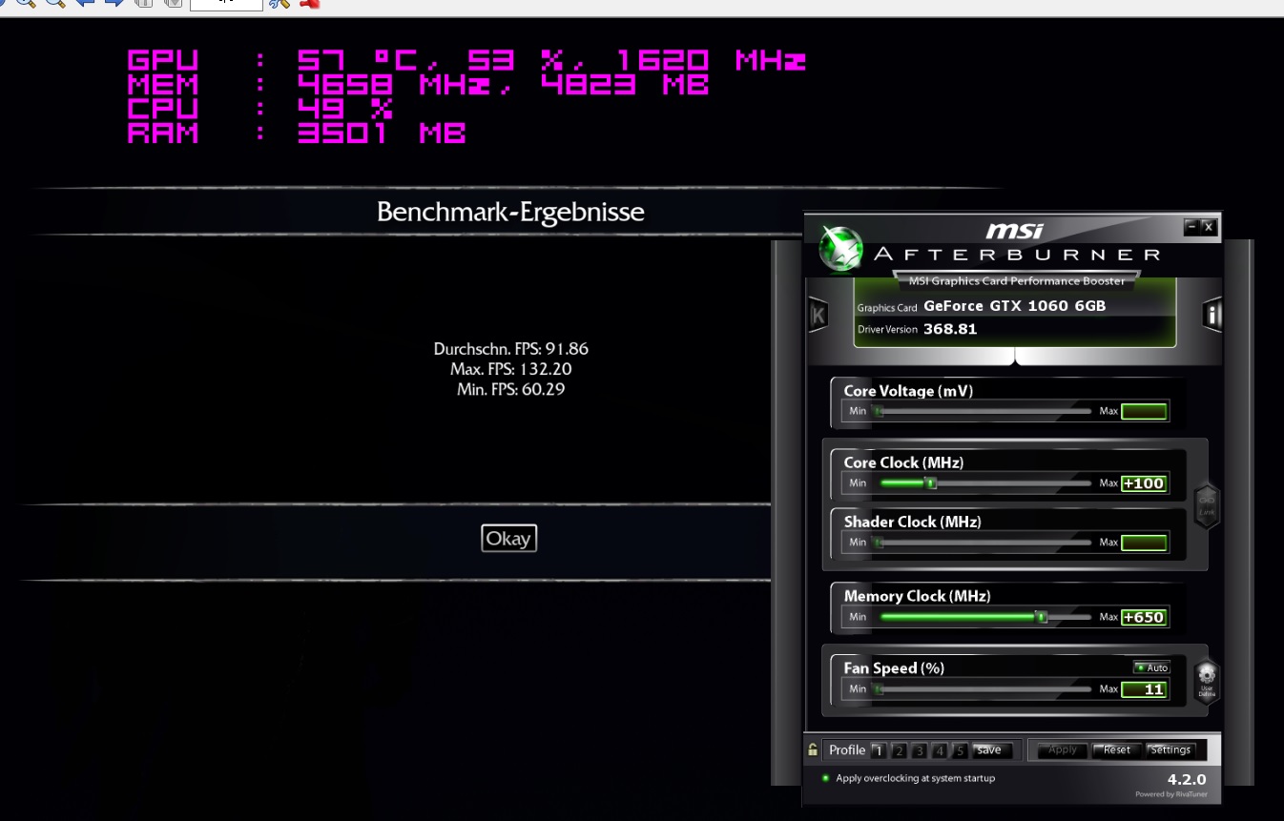Close the MSI Afterburner window
Image resolution: width=1284 pixels, height=821 pixels.
1209,226
